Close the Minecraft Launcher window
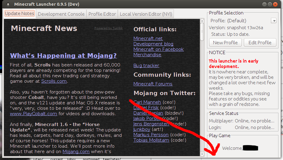Screen dimensions: 283x160 [x=275, y=4]
